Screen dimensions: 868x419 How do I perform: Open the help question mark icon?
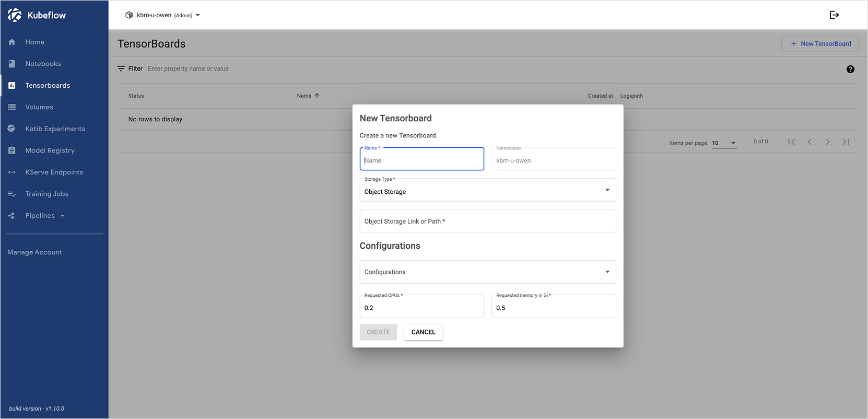850,69
